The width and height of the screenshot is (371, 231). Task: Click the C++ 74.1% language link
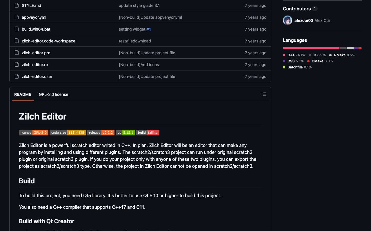click(294, 55)
